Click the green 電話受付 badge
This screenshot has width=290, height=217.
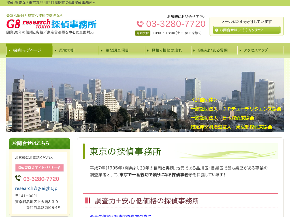click(142, 33)
